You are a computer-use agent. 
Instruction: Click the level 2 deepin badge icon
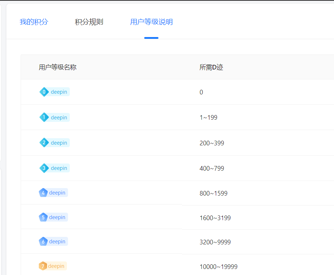pyautogui.click(x=44, y=143)
